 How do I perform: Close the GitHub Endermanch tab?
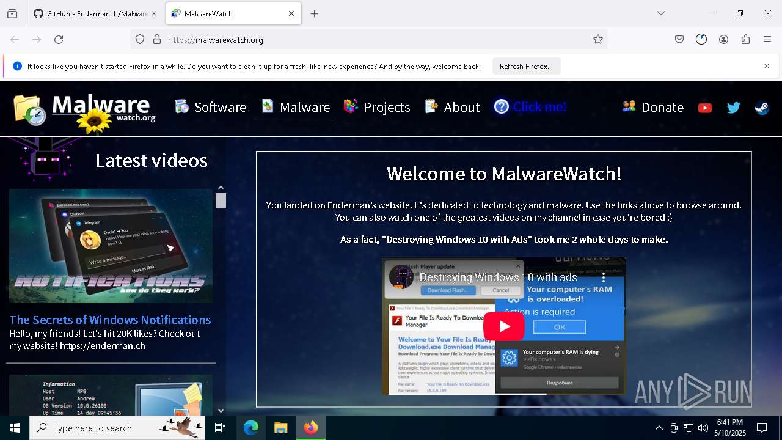click(x=154, y=13)
